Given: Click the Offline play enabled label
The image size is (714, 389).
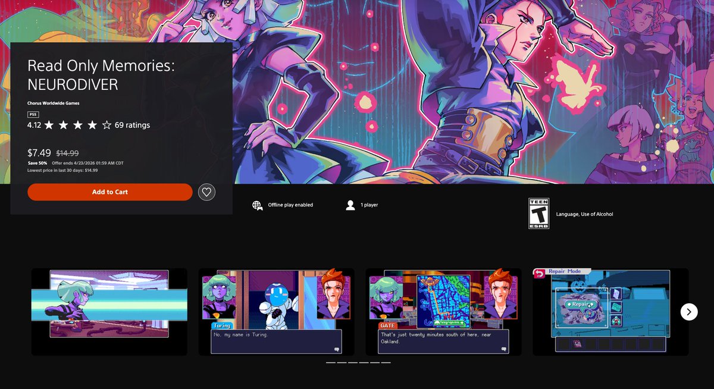Looking at the screenshot, I should (290, 205).
